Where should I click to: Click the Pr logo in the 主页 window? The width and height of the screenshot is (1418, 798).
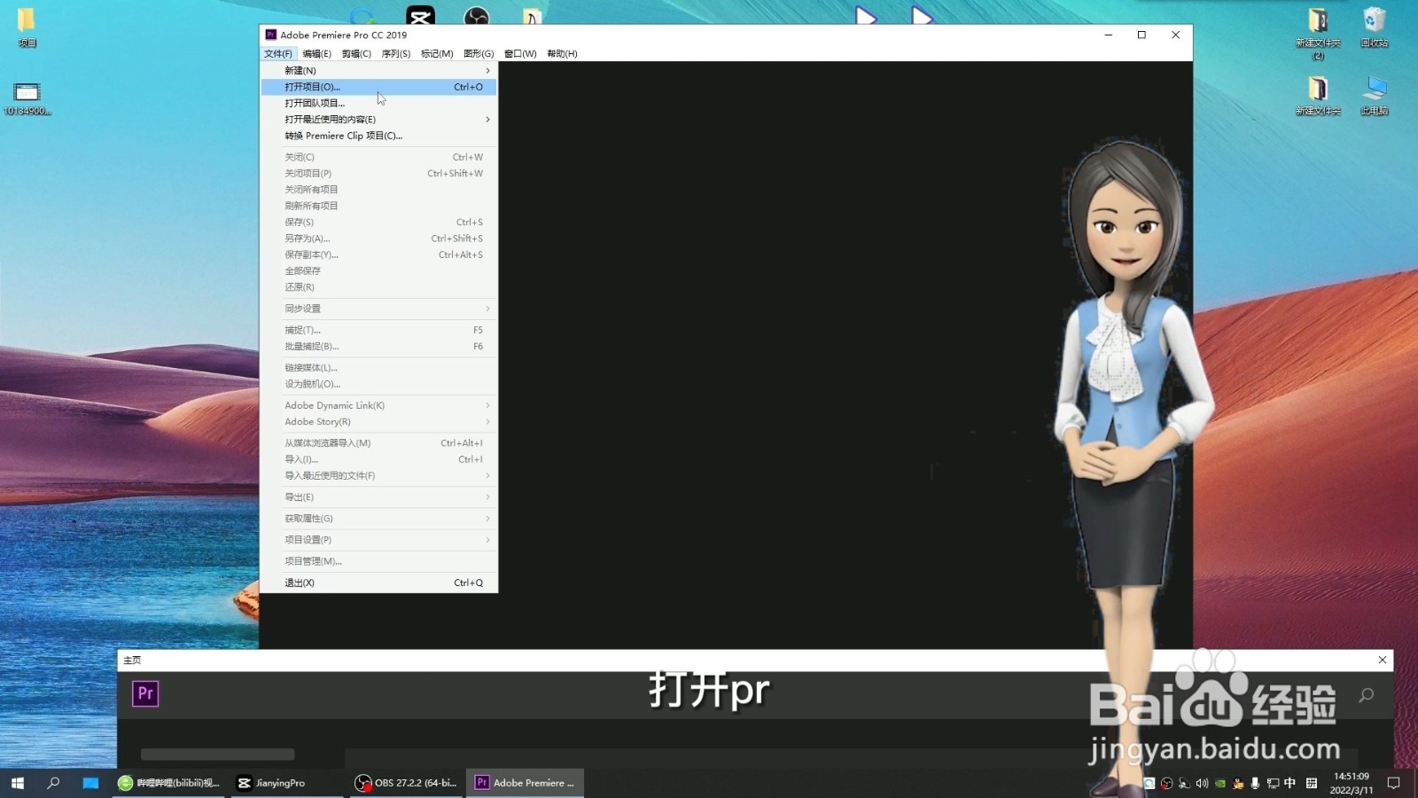(145, 693)
